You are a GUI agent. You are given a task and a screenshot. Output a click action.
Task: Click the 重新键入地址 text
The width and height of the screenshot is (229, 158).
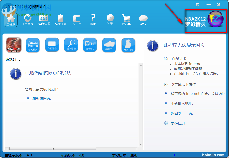point(182,103)
